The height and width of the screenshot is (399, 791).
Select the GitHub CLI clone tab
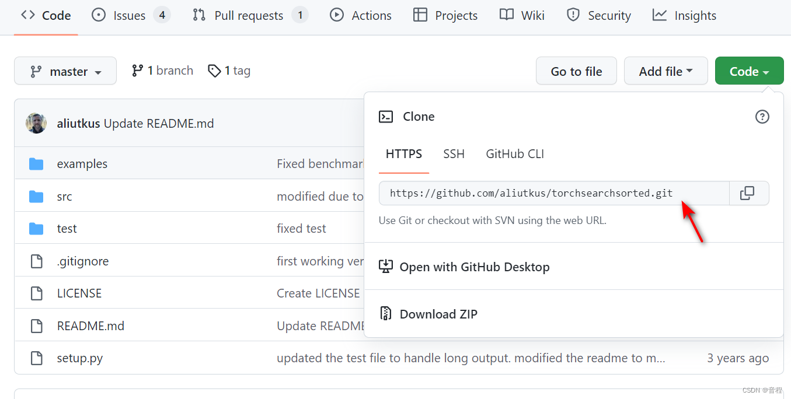(x=515, y=154)
